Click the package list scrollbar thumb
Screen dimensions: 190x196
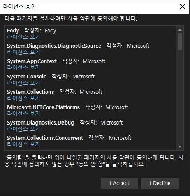coord(180,41)
